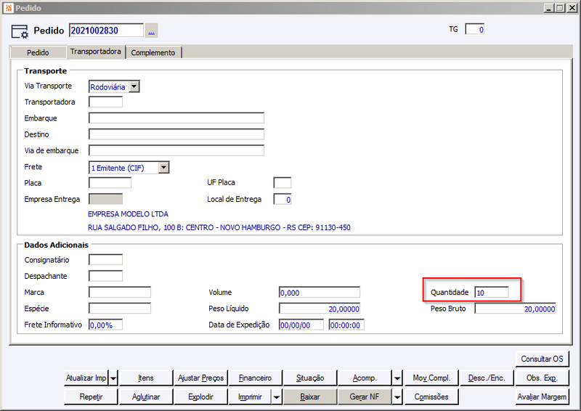This screenshot has width=581, height=411.
Task: Click the Local de Entrega field
Action: [283, 200]
